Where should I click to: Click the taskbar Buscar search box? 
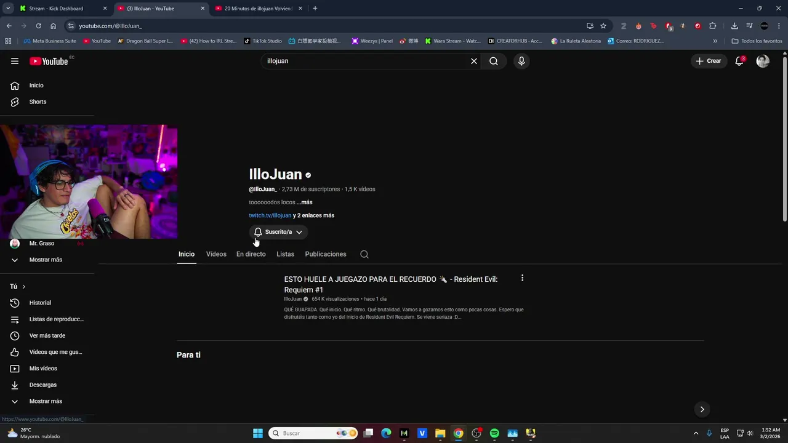pyautogui.click(x=313, y=433)
